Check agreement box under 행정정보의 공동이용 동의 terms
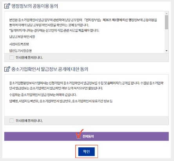 pyautogui.click(x=12, y=57)
